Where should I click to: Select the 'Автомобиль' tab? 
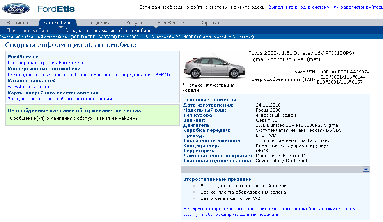58,23
